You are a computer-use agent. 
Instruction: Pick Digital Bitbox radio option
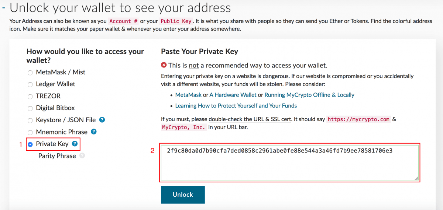coord(30,108)
